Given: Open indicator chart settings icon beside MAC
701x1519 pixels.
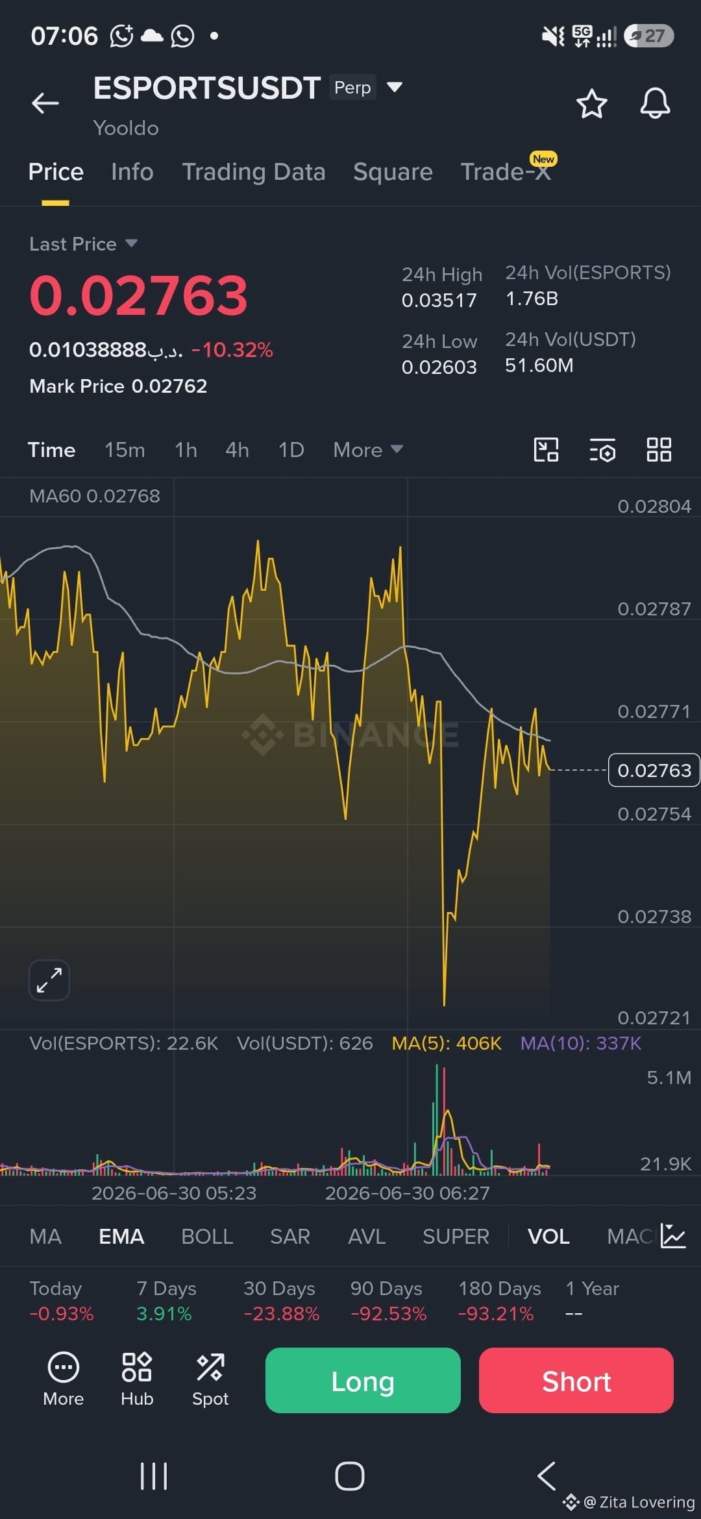Looking at the screenshot, I should pos(673,1236).
